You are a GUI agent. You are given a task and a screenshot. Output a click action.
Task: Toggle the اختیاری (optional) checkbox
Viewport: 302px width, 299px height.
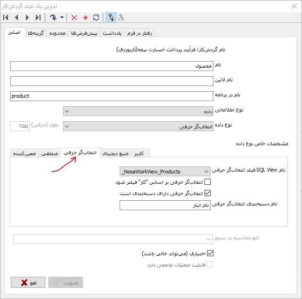pos(210,253)
